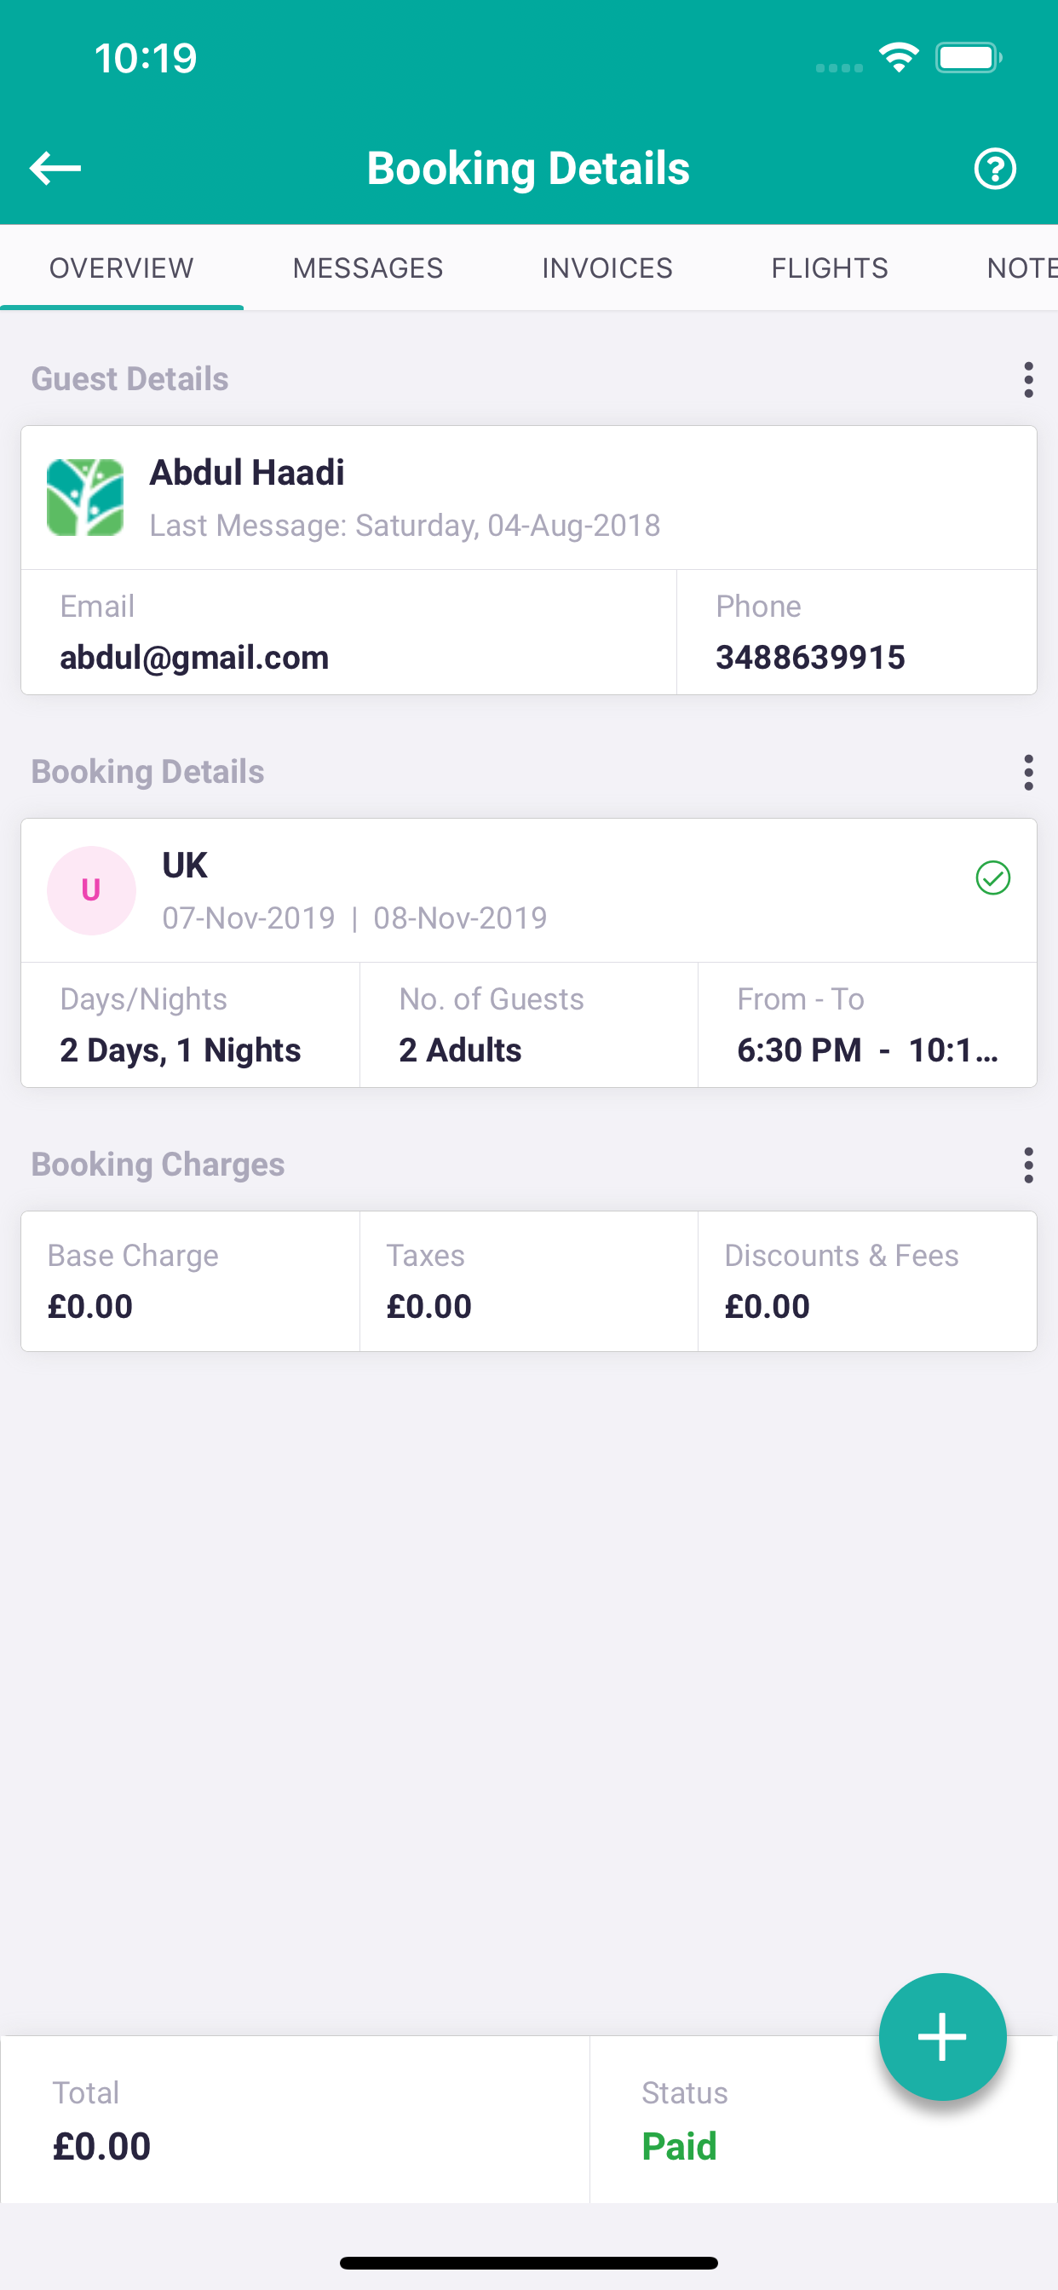The height and width of the screenshot is (2290, 1058).
Task: Click the green confirmed checkmark icon
Action: click(992, 877)
